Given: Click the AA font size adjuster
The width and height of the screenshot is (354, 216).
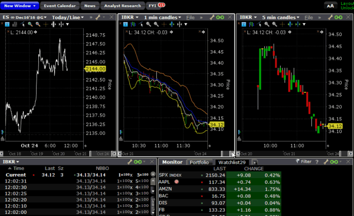Looking at the screenshot, I should pyautogui.click(x=330, y=6).
